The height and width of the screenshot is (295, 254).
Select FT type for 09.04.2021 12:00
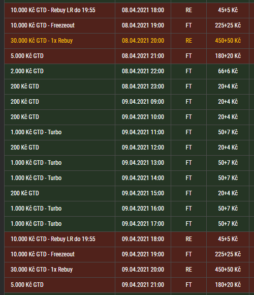point(189,147)
